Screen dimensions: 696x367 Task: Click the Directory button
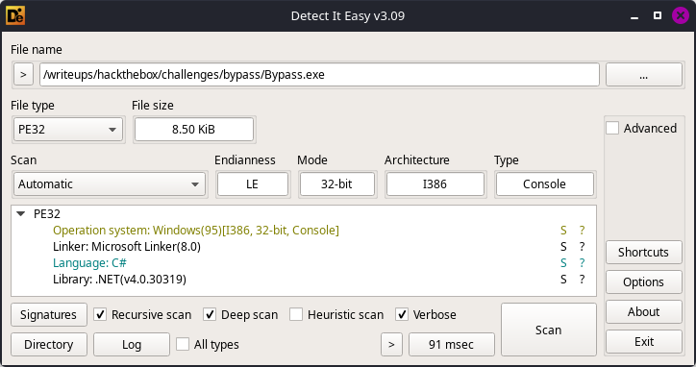49,344
